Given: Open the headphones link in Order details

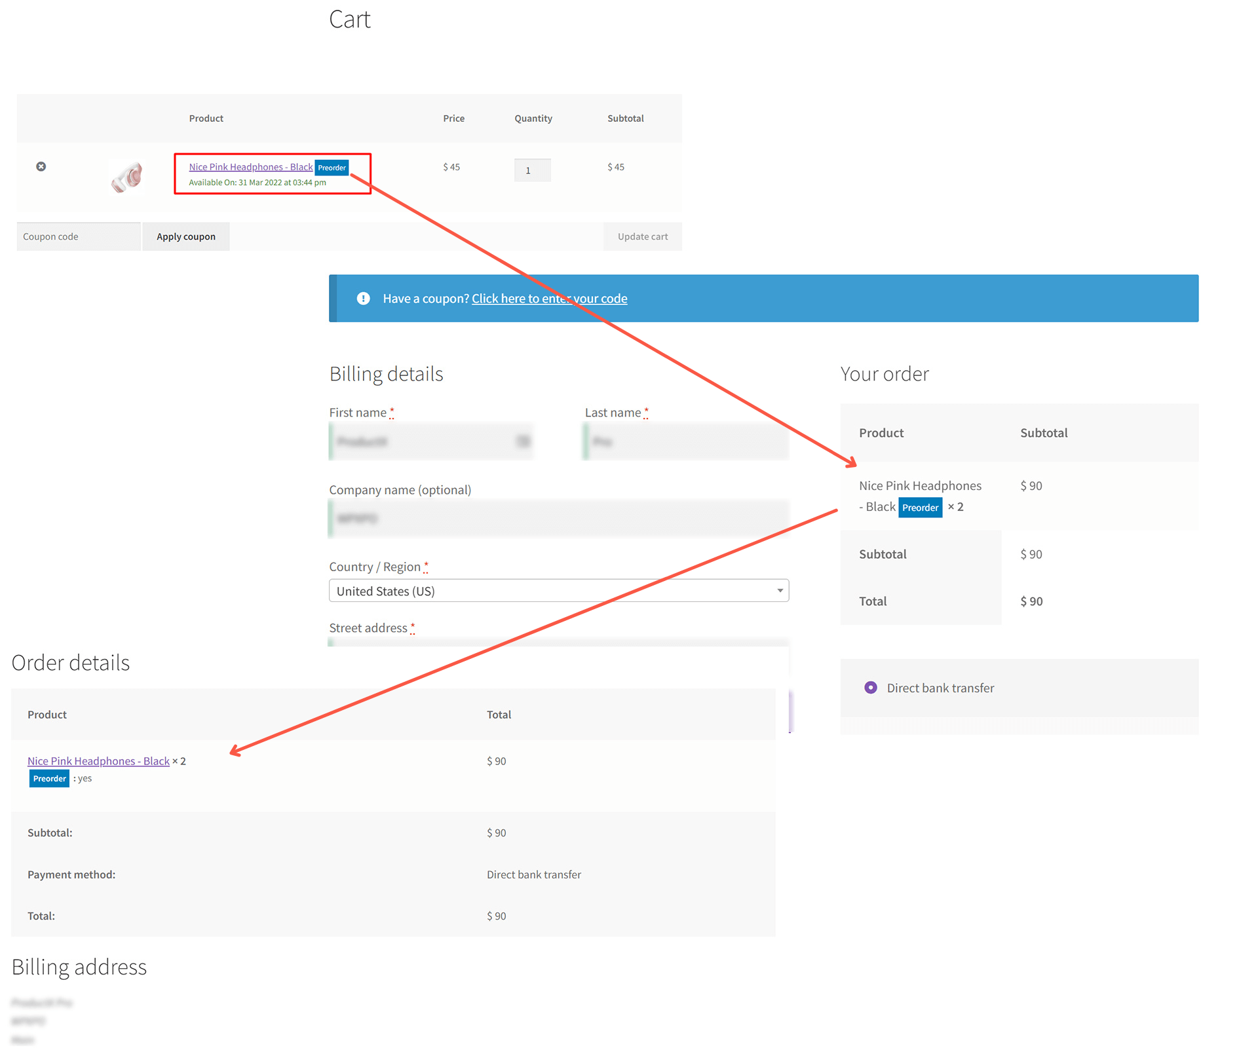Looking at the screenshot, I should pyautogui.click(x=98, y=760).
